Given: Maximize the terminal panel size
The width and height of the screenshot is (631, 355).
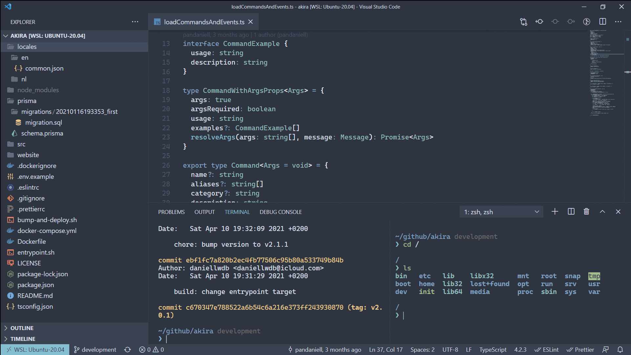Looking at the screenshot, I should 602,212.
